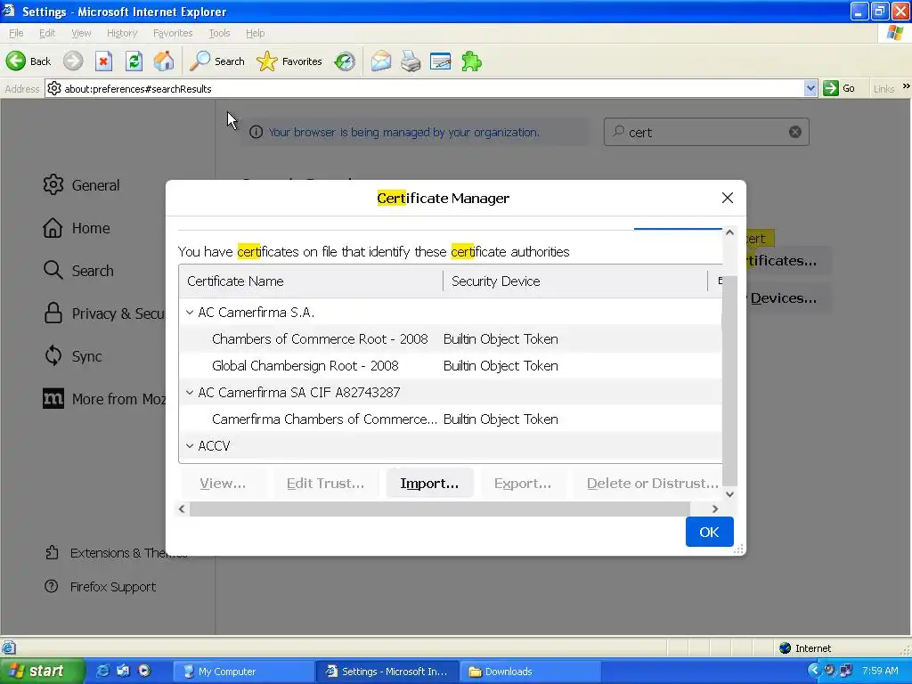Click the green puzzle piece add-on icon
This screenshot has height=684, width=912.
[x=471, y=61]
